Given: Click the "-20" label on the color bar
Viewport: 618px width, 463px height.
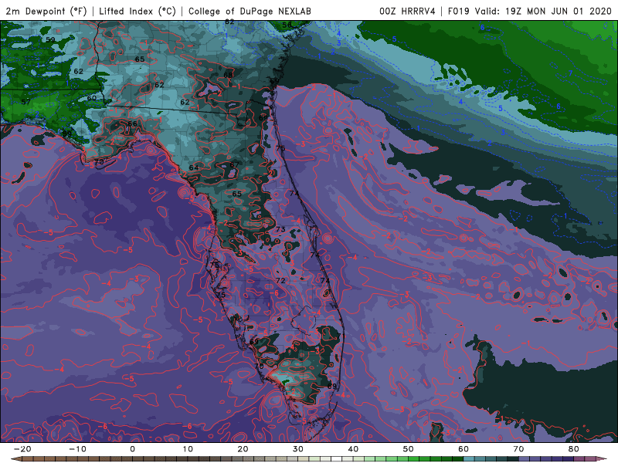Looking at the screenshot, I should click(x=22, y=449).
